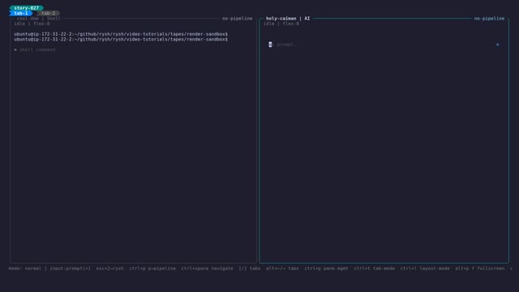This screenshot has width=519, height=292.
Task: Click the ctrl+p pane-mgmt hint
Action: click(x=326, y=268)
